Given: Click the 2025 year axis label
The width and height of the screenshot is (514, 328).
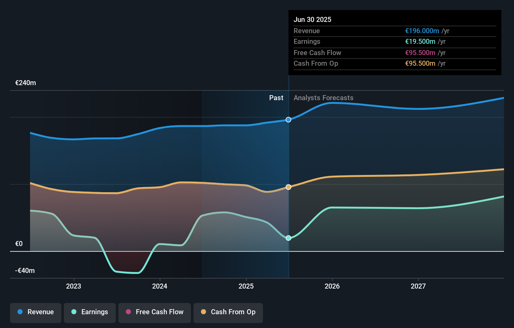Looking at the screenshot, I should (x=246, y=286).
